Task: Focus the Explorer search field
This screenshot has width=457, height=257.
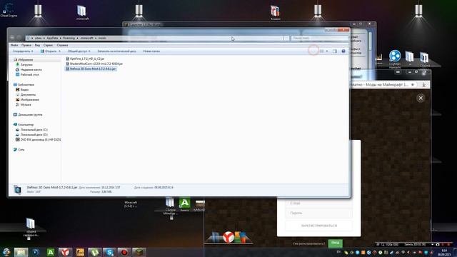Action: (x=319, y=38)
